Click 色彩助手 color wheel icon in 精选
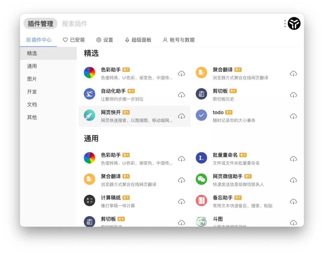The image size is (324, 253). pos(89,73)
